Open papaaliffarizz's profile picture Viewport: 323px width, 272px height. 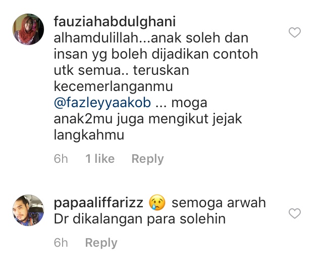click(28, 210)
